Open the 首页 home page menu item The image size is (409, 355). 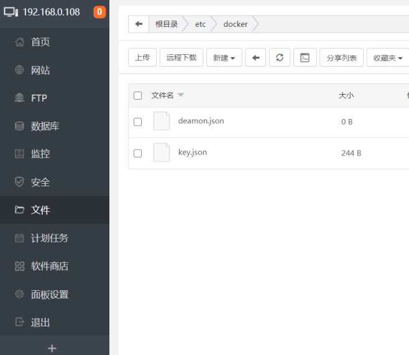pos(55,42)
